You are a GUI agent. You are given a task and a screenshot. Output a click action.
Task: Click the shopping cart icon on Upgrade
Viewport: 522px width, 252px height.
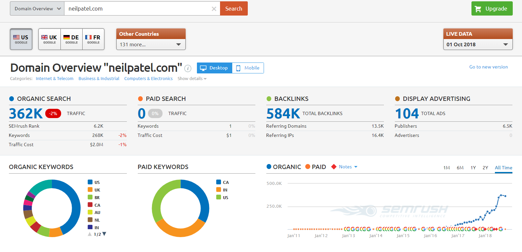pyautogui.click(x=478, y=9)
